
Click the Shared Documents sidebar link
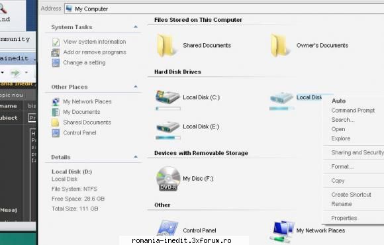tap(87, 122)
